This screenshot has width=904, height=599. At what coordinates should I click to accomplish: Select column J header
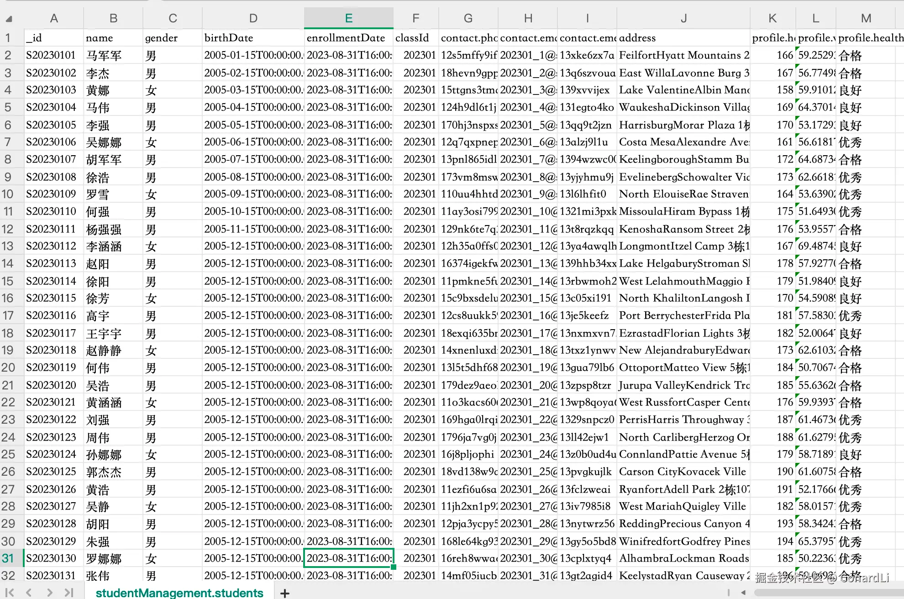pos(683,18)
